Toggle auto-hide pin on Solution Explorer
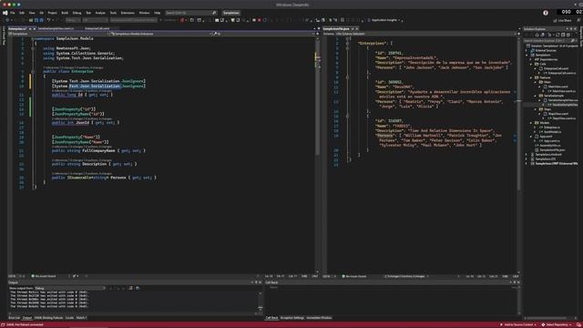 [571, 28]
